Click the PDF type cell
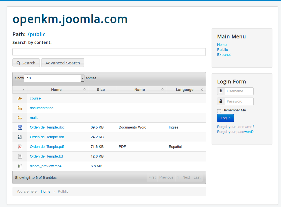 [x=122, y=147]
